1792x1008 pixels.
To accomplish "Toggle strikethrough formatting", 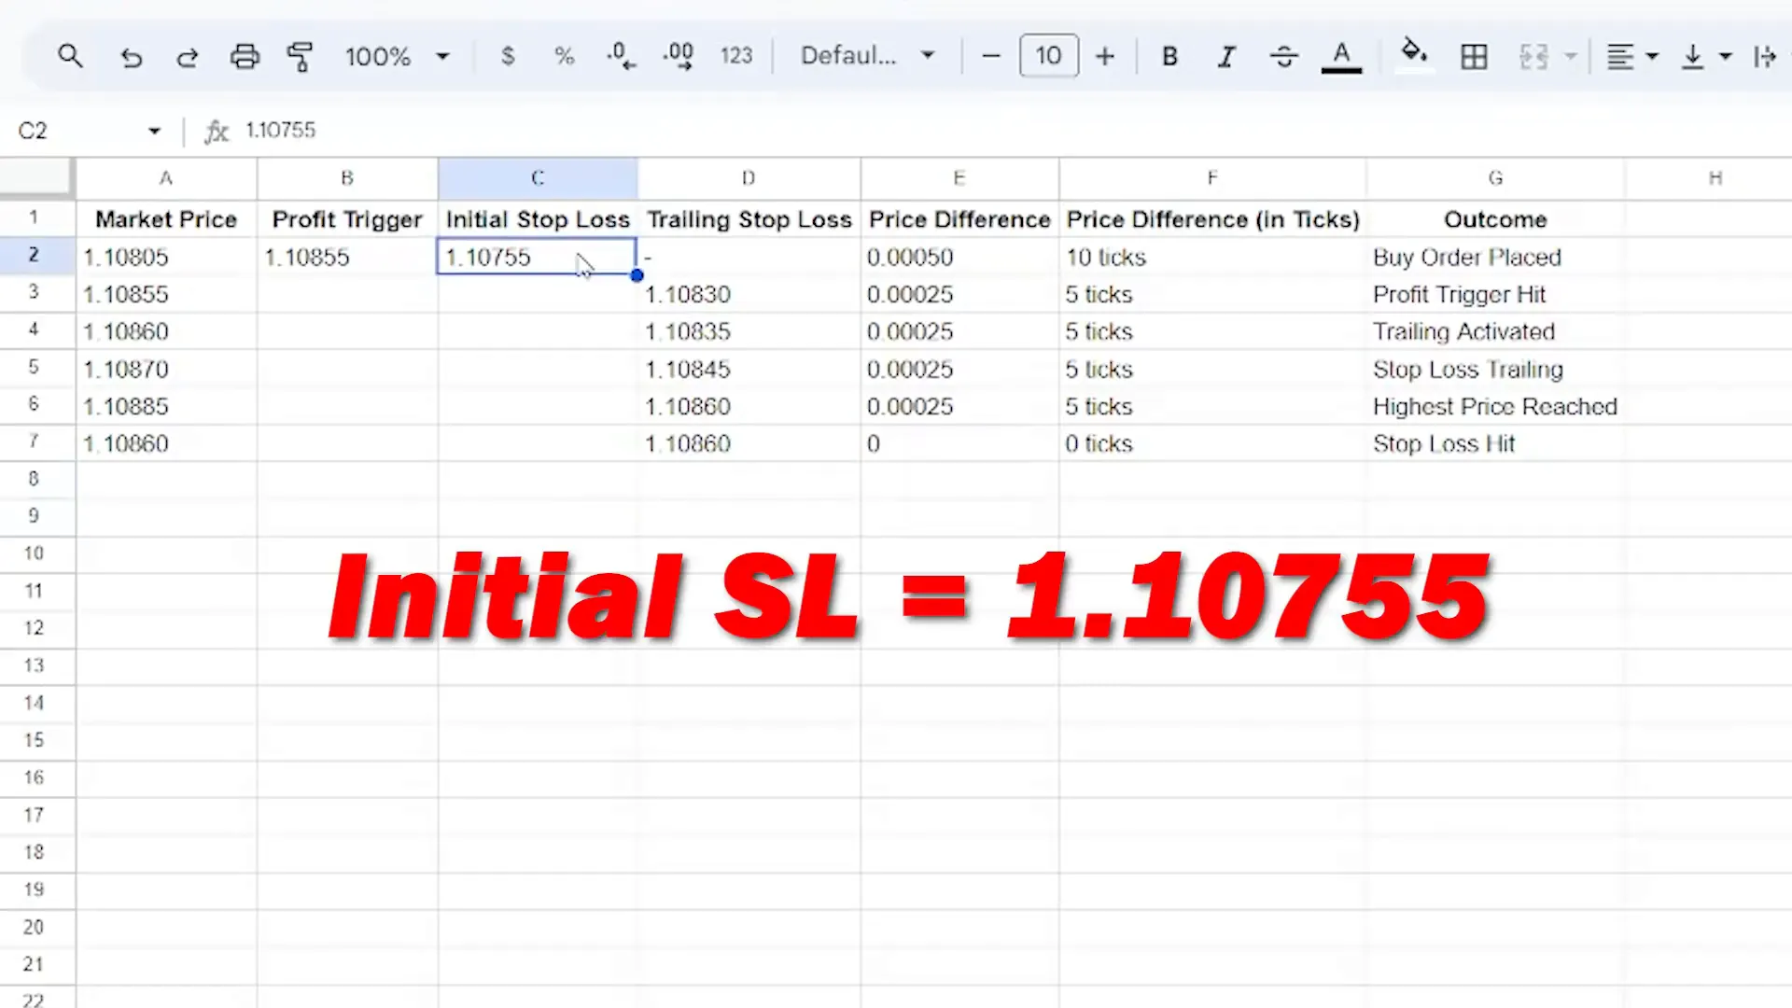I will point(1284,57).
